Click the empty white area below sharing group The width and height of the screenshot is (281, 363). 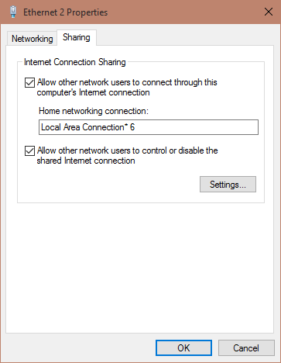139,266
